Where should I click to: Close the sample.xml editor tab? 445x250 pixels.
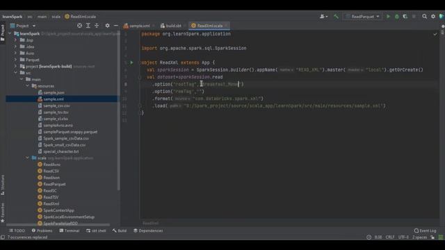pyautogui.click(x=154, y=26)
